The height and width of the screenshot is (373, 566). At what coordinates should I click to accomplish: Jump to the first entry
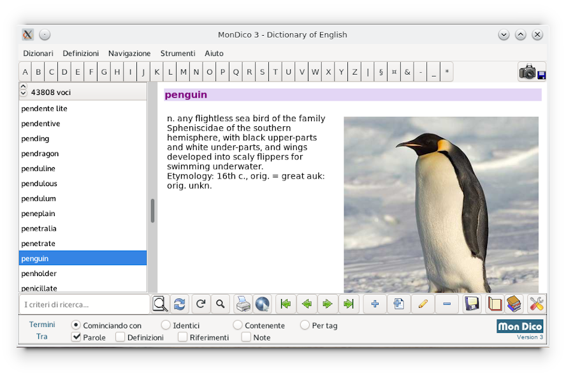[x=286, y=304]
